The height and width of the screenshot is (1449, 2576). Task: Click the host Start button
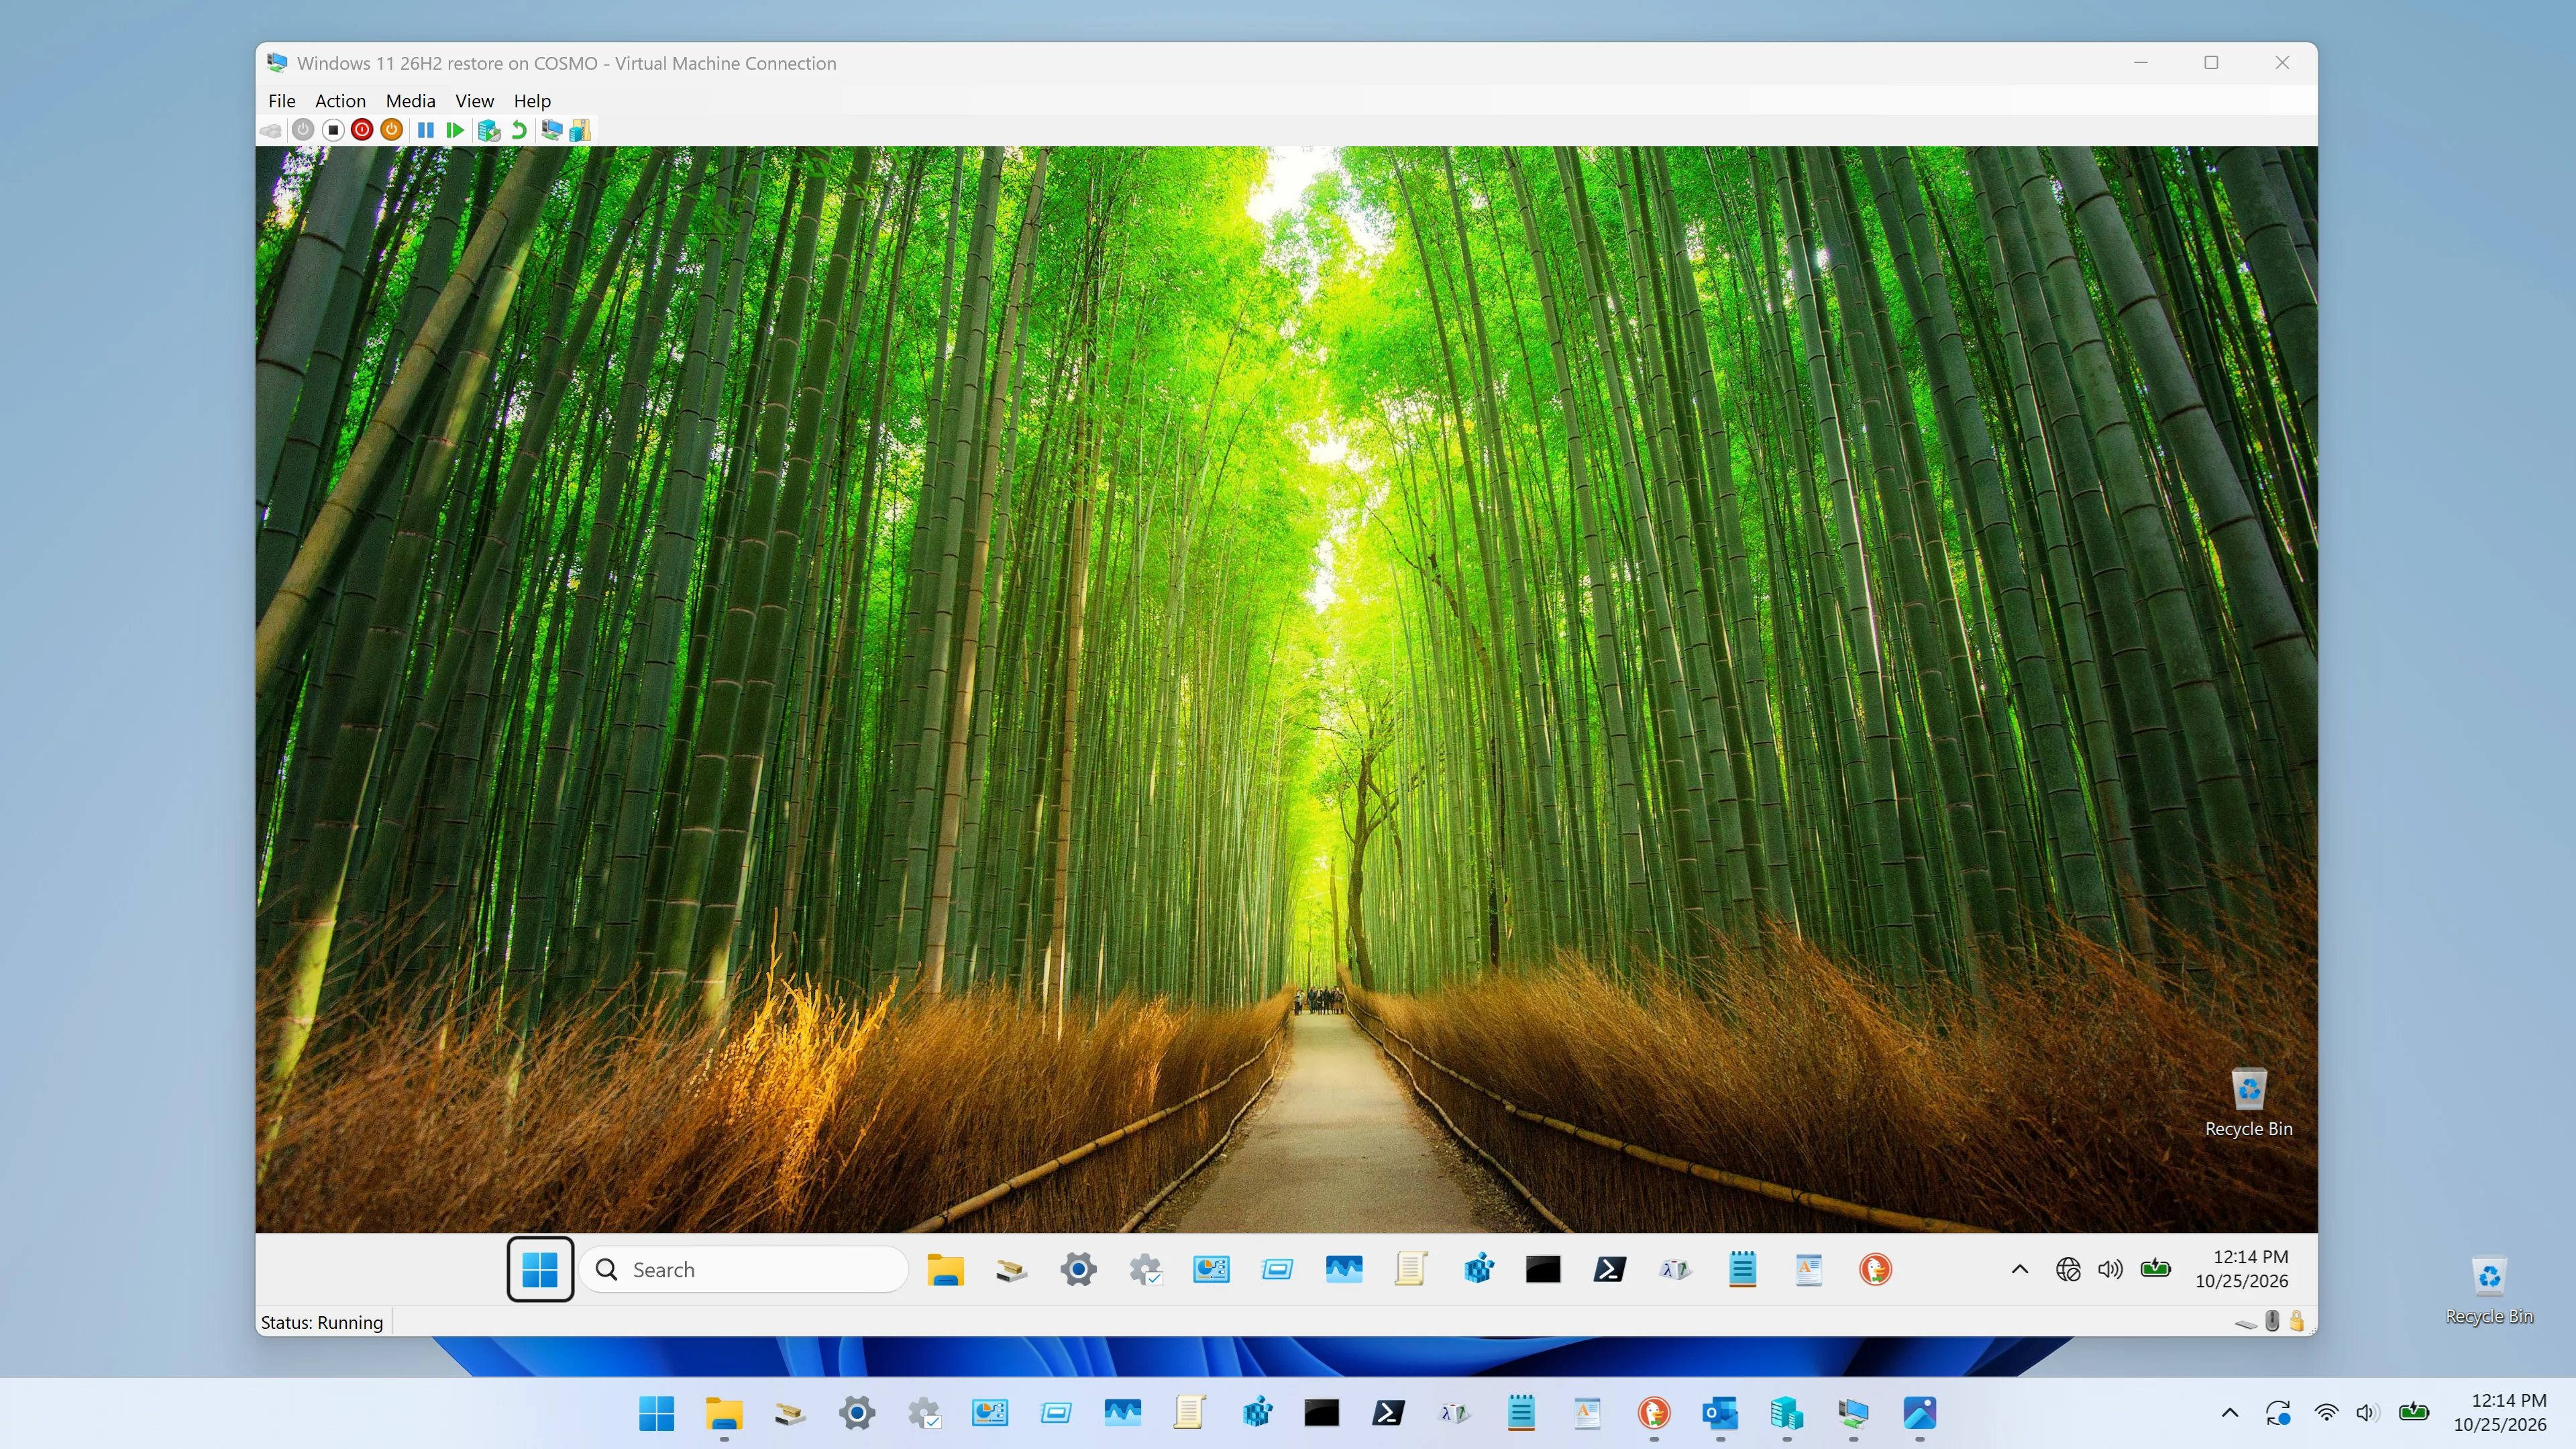657,1413
